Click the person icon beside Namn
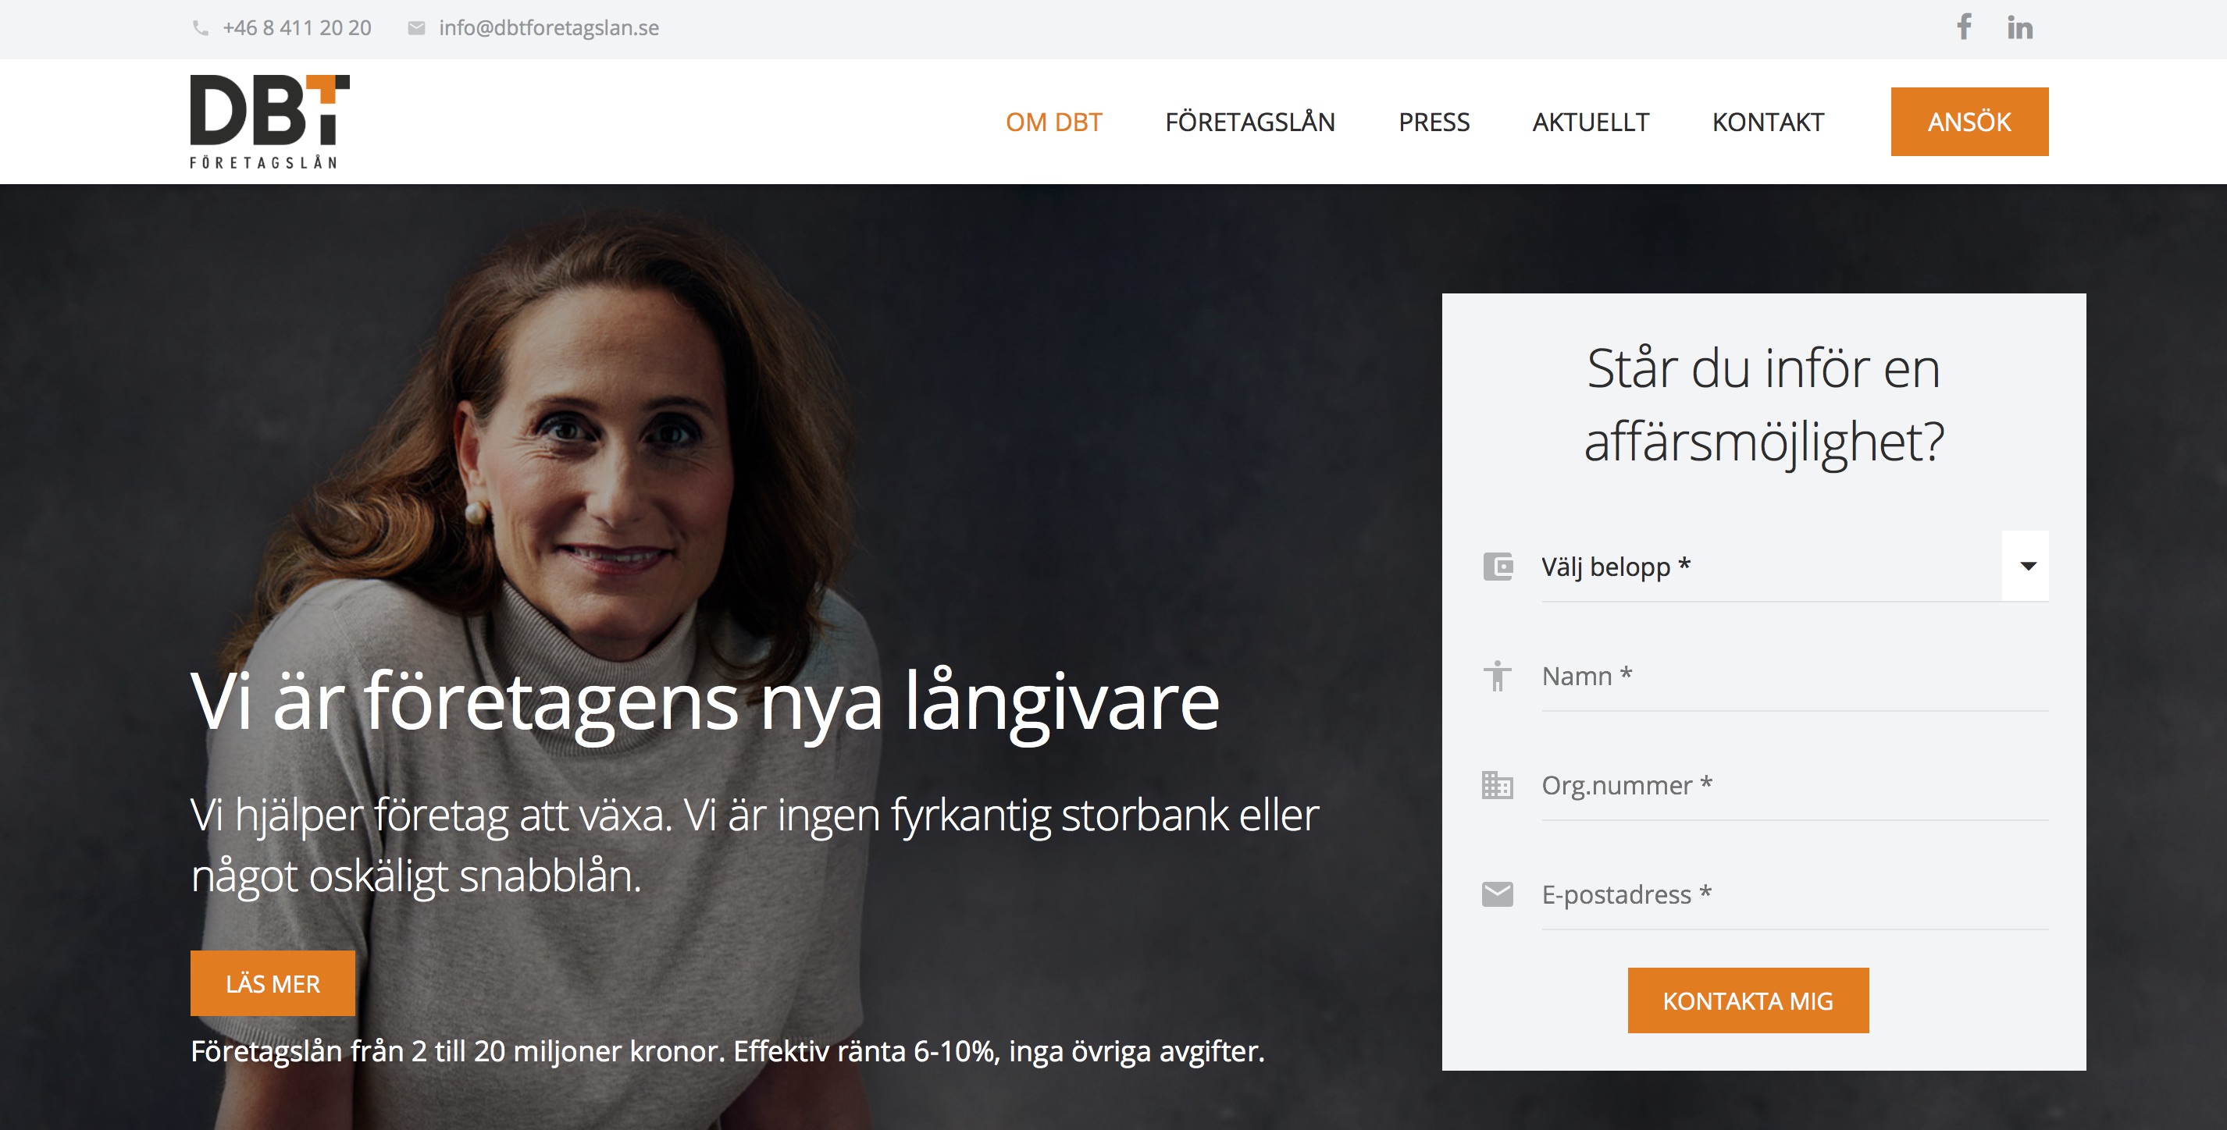 [x=1498, y=676]
